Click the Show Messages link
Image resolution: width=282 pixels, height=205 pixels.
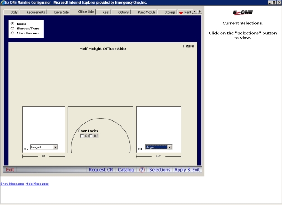pos(12,184)
